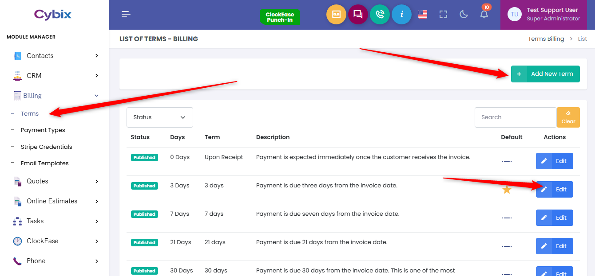Screen dimensions: 595x276
Task: Open the TU user avatar menu
Action: pyautogui.click(x=514, y=14)
